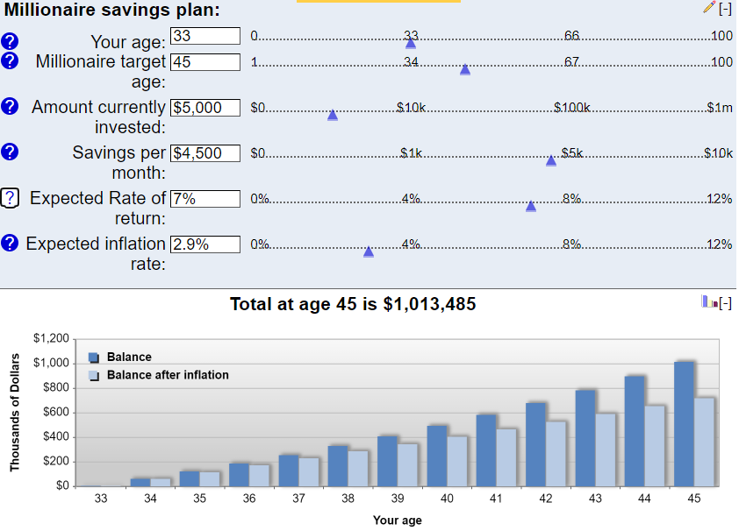Click the $100k mark on invested slider
The height and width of the screenshot is (531, 739).
(x=571, y=108)
